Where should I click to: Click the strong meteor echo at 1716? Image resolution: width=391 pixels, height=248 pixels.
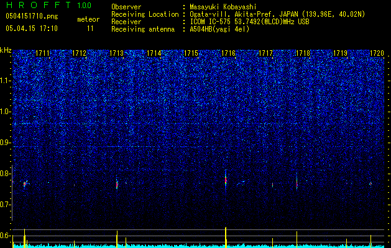pyautogui.click(x=226, y=180)
